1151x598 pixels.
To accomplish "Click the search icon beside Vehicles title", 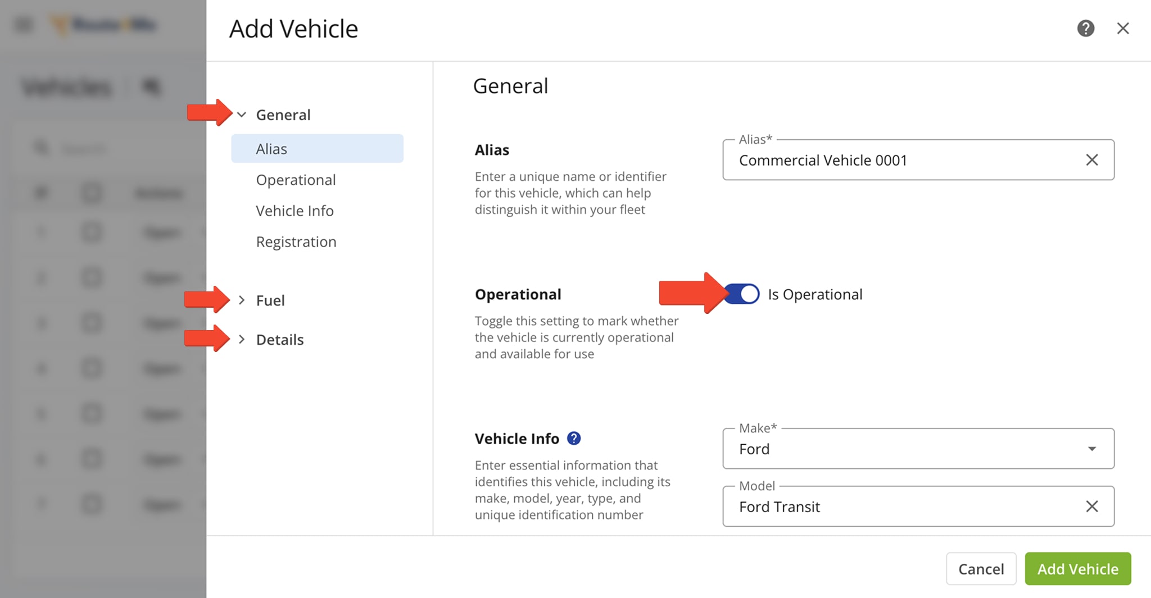I will [151, 87].
